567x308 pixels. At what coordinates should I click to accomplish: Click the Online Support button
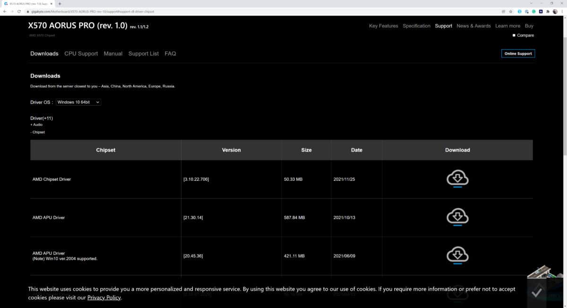pyautogui.click(x=518, y=54)
